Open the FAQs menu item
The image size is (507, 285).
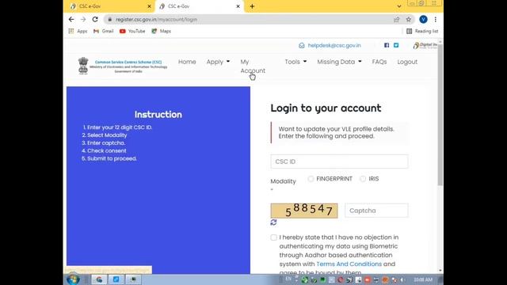click(x=379, y=62)
